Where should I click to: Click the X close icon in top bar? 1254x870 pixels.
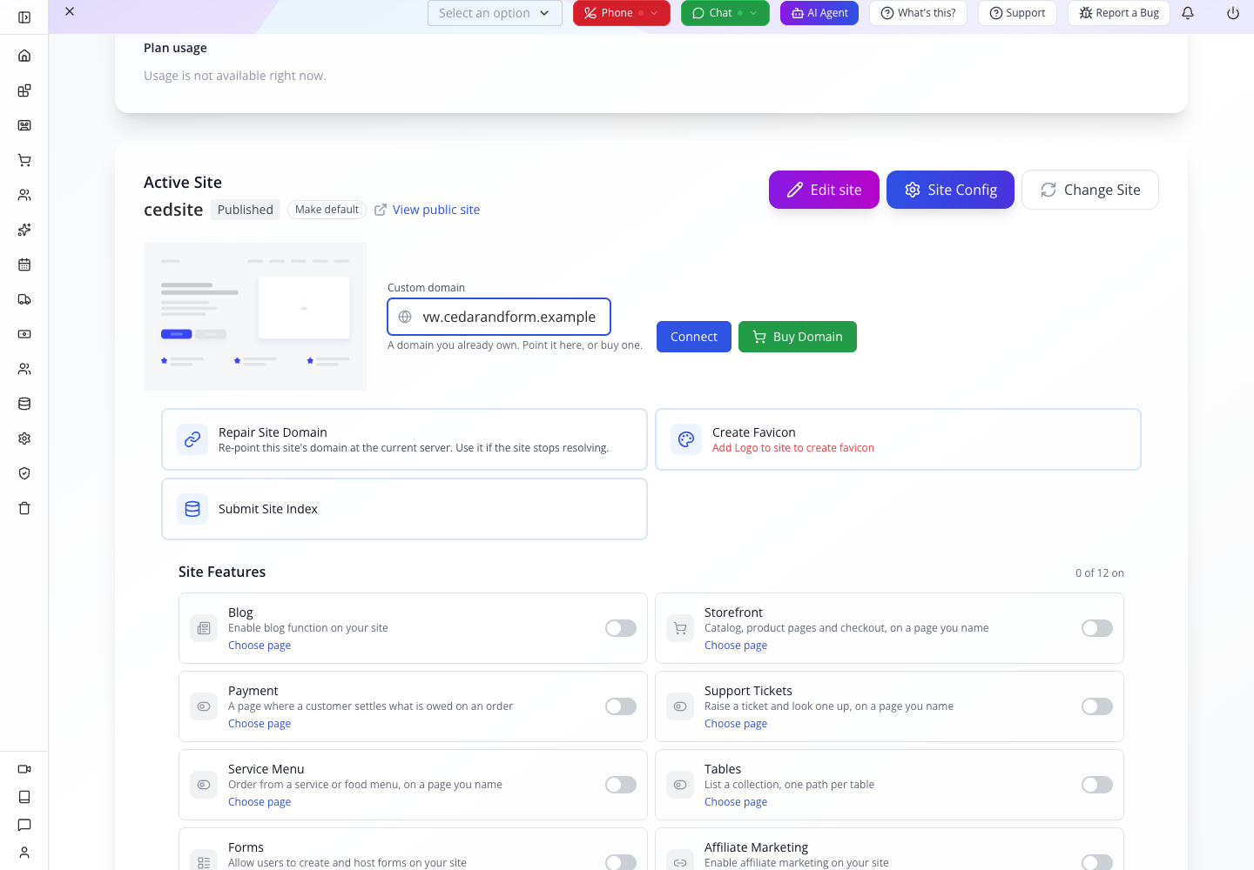(x=70, y=11)
